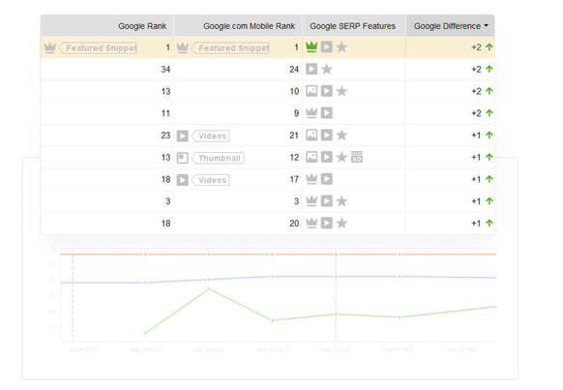Click the crown icon in the mobile rank 20 row

(311, 224)
